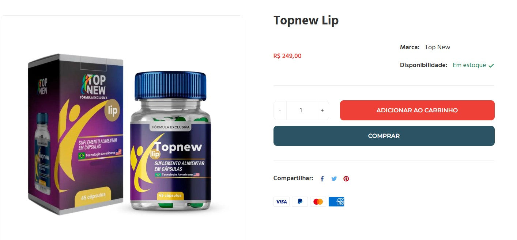Viewport: 517px width, 240px height.
Task: Click the R$ 249,00 price
Action: click(x=287, y=56)
